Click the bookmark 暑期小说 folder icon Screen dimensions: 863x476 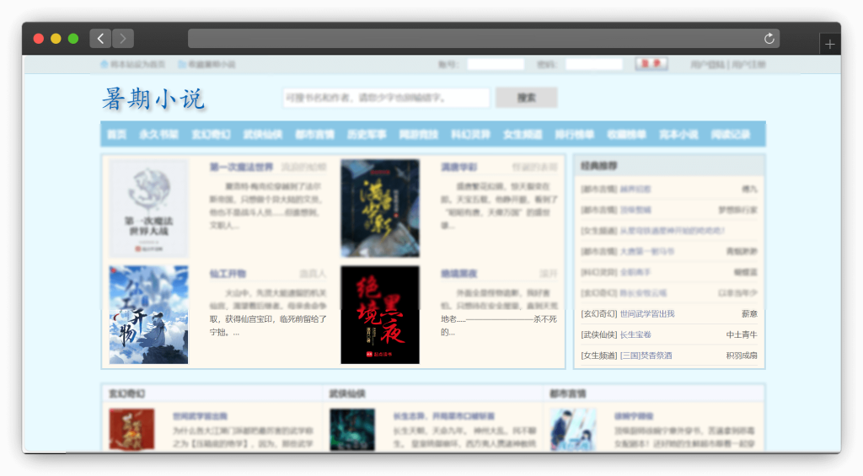[182, 64]
